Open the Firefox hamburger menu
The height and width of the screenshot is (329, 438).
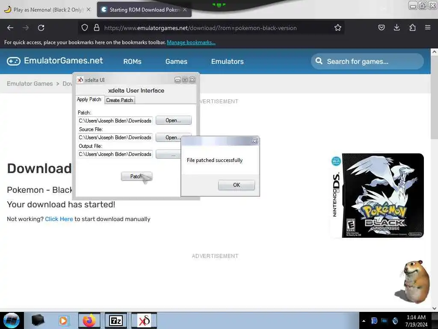[x=428, y=27]
